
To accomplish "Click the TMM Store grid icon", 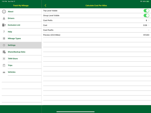I will tap(4, 59).
